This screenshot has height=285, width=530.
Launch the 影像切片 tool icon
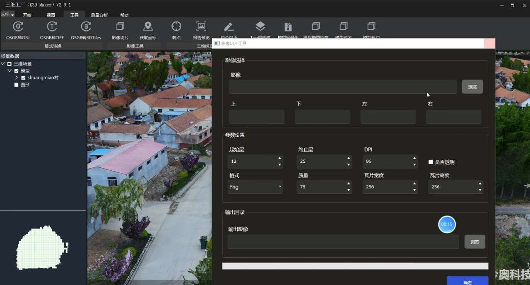click(x=120, y=27)
